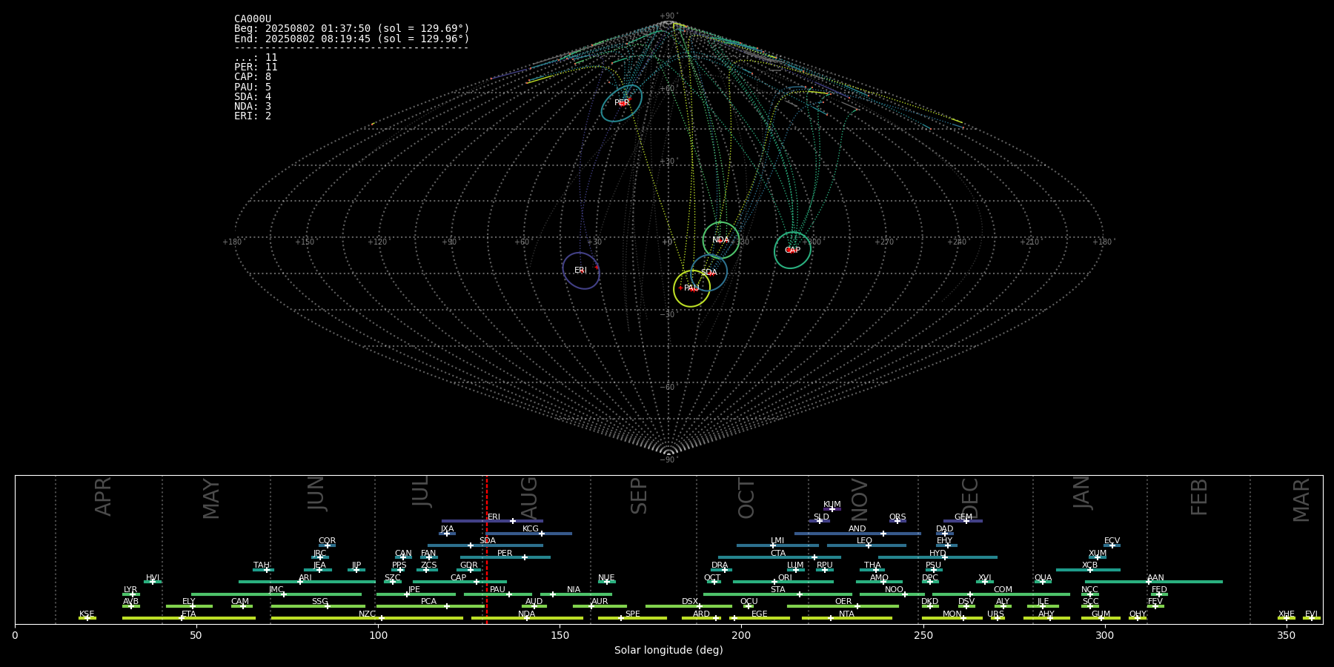
Task: Click the KCG shower bar in timeline
Action: click(x=529, y=534)
